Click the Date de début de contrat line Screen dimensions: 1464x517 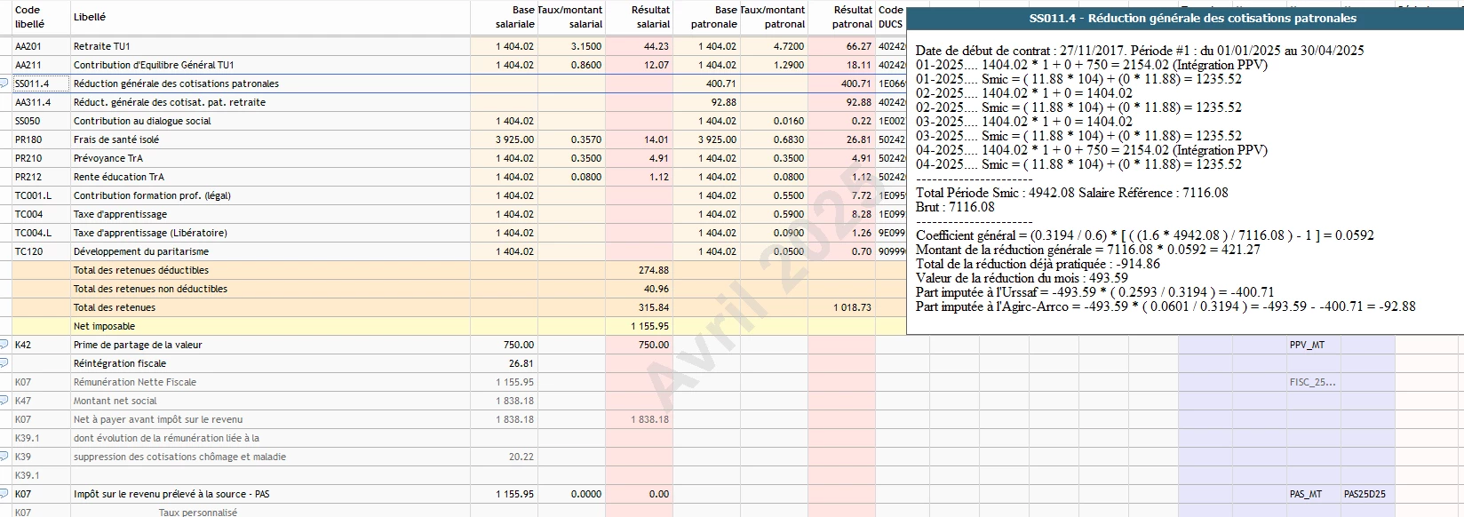tap(1140, 51)
